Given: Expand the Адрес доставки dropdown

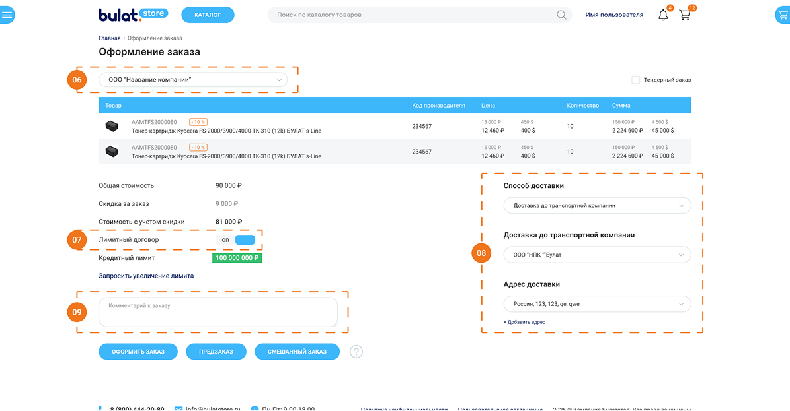Looking at the screenshot, I should tap(597, 304).
